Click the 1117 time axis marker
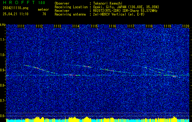The width and height of the screenshot is (192, 122). [131, 26]
